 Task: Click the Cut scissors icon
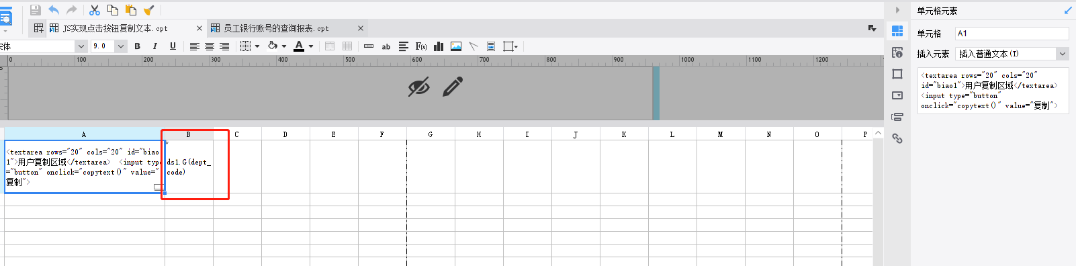click(x=95, y=10)
